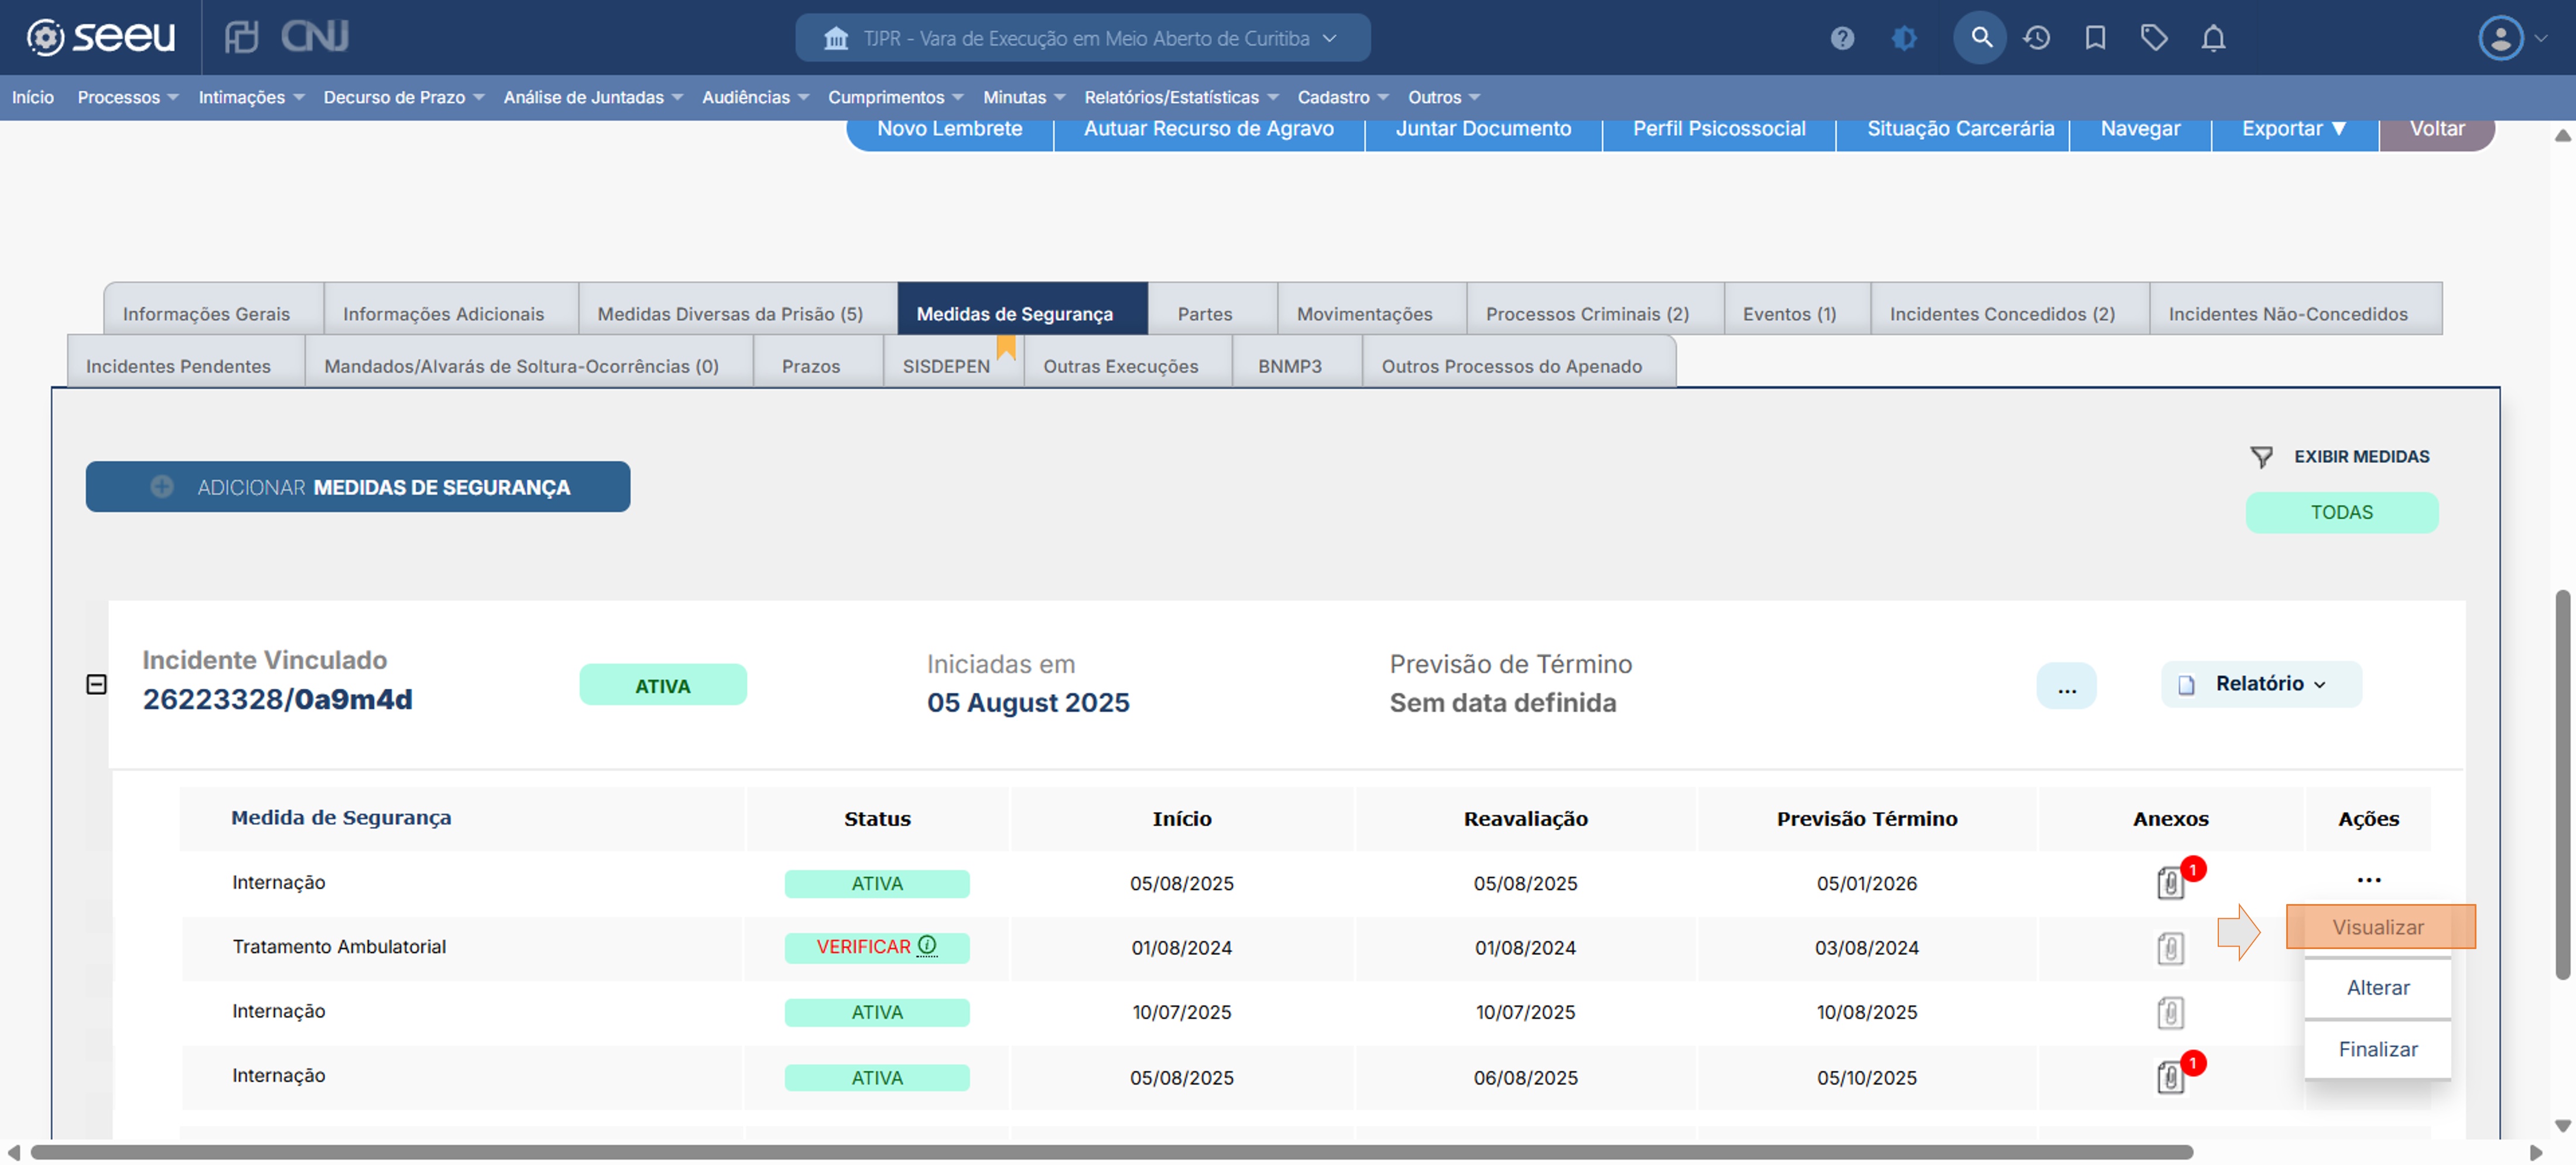
Task: Open the user profile avatar
Action: click(2501, 38)
